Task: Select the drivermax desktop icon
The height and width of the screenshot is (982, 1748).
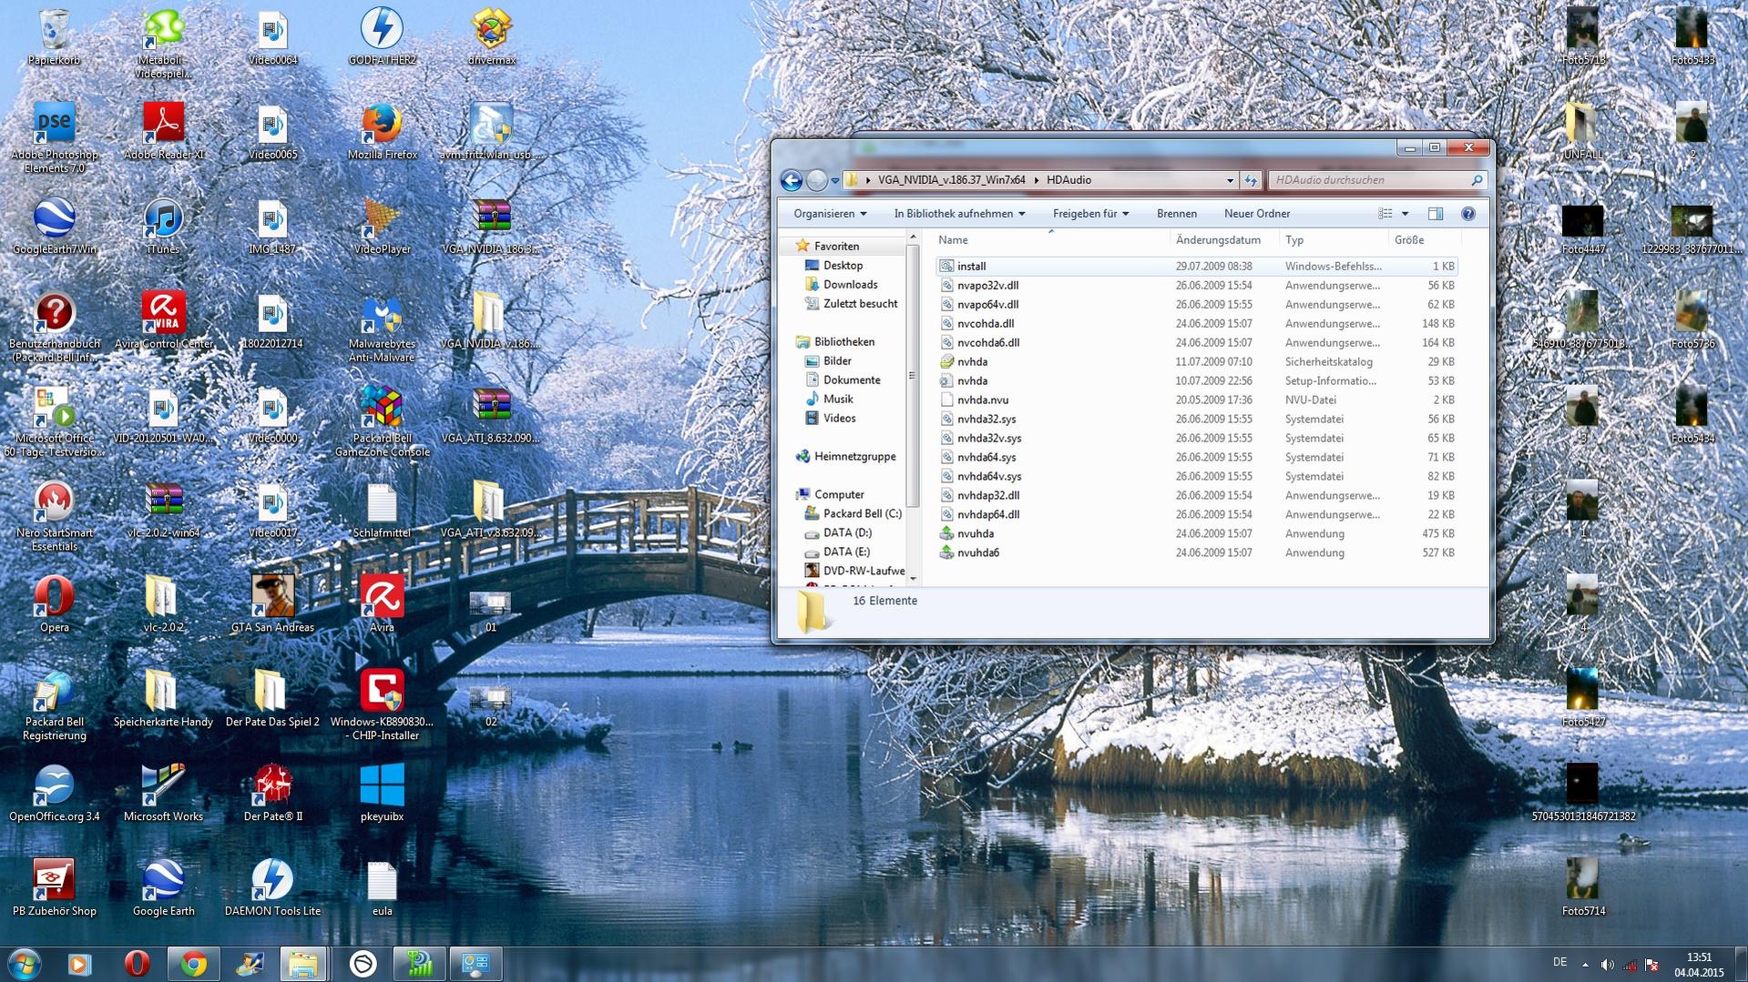Action: 492,36
